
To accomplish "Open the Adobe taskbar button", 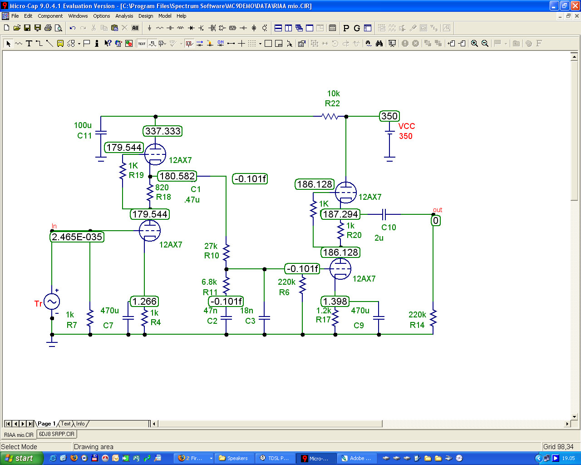I will pos(357,458).
